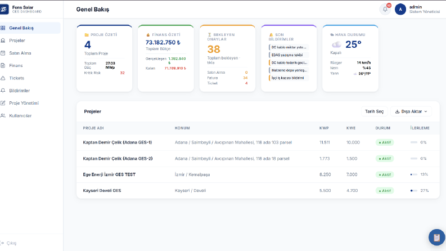This screenshot has width=446, height=251.
Task: Click the Fons Solar logo
Action: [4, 9]
